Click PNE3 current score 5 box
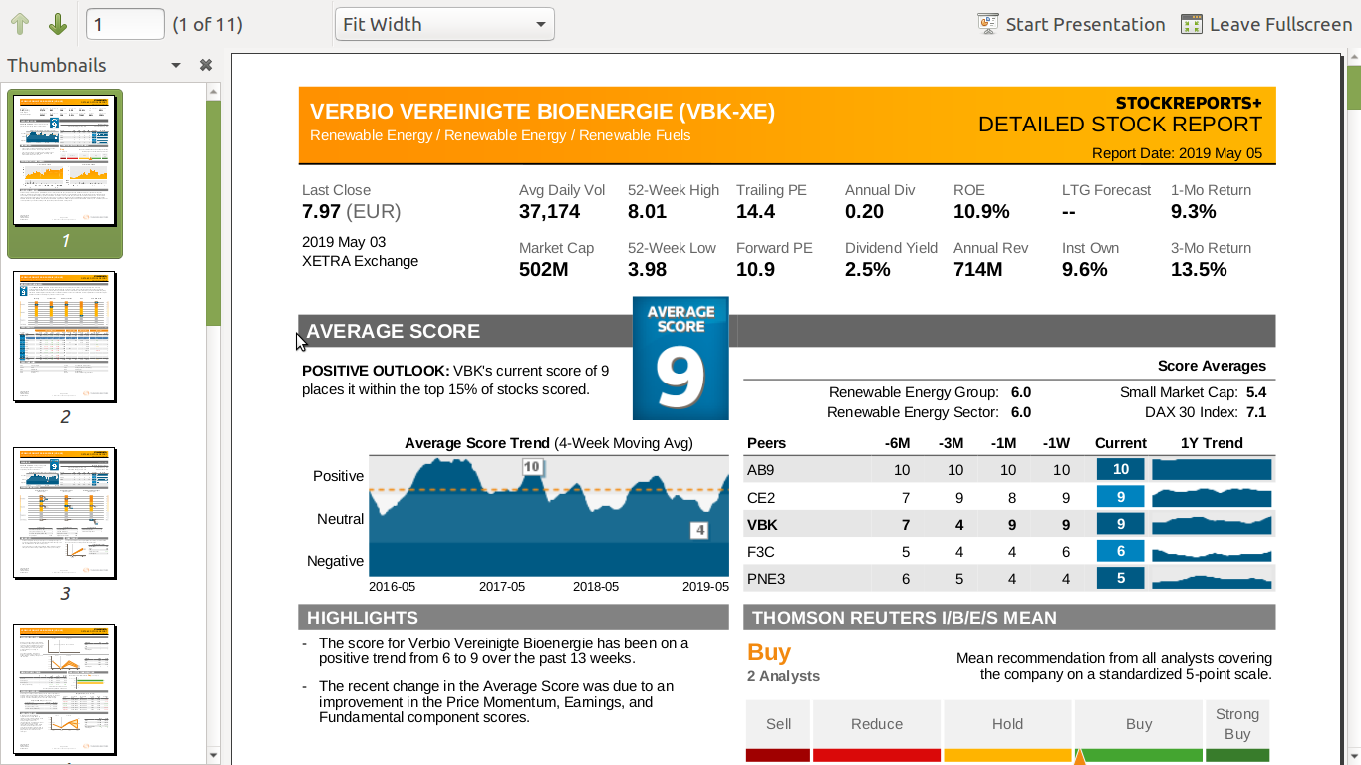 click(x=1121, y=578)
